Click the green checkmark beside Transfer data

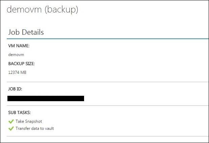coord(11,128)
